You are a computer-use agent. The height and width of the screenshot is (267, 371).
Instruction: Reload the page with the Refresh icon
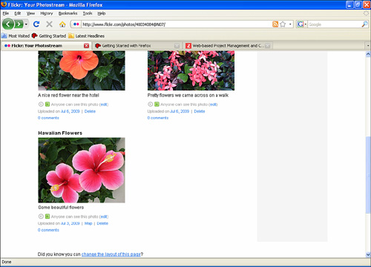tap(36, 24)
